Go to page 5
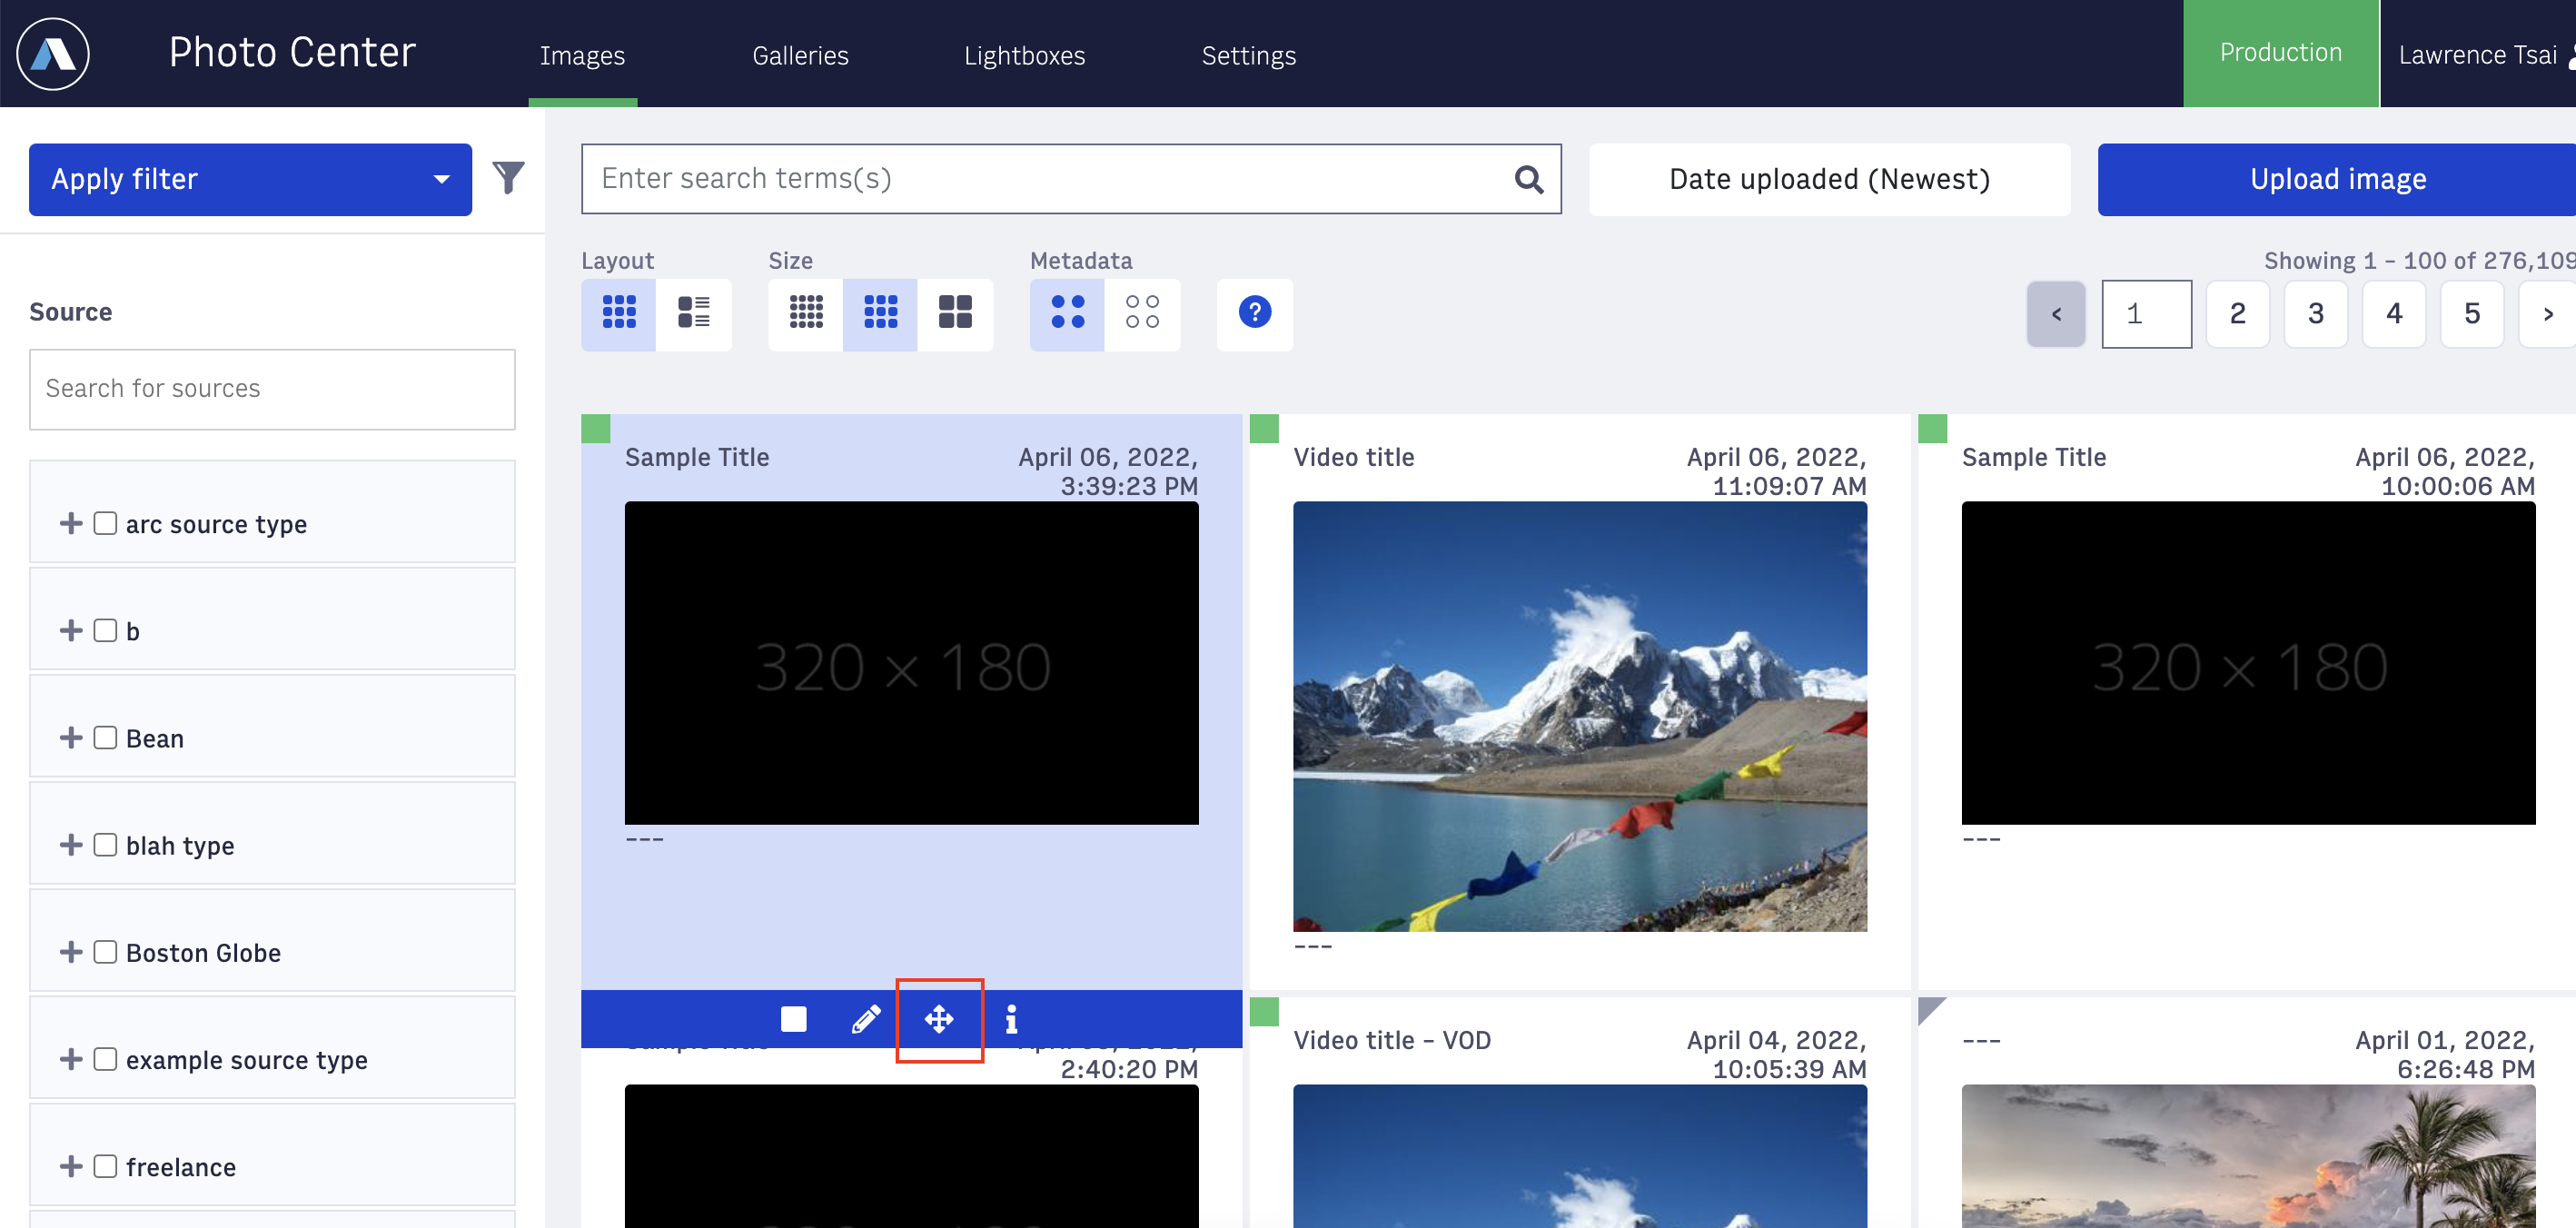 click(x=2471, y=314)
